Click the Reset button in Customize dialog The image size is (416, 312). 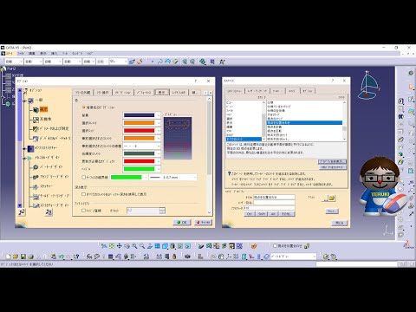click(331, 211)
